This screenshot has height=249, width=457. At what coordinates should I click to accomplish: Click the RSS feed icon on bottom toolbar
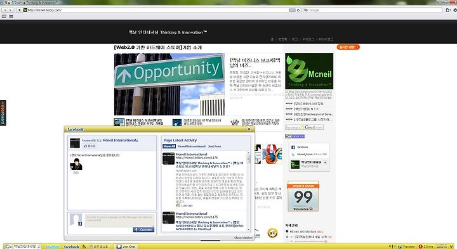(84, 246)
